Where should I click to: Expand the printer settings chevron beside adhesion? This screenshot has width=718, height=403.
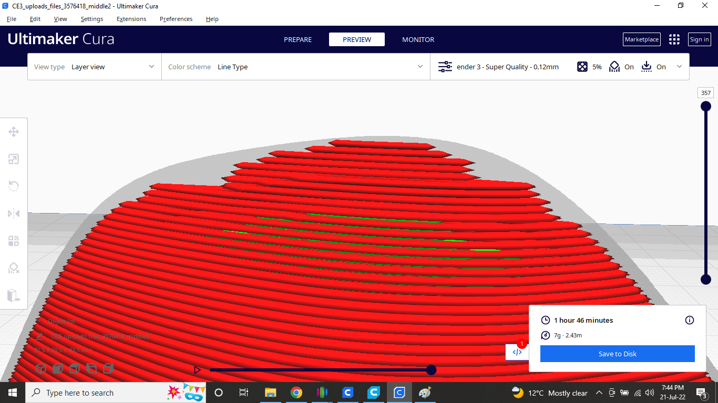[x=680, y=67]
